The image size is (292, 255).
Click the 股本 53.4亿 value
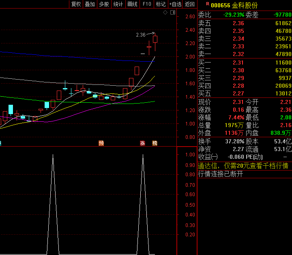tap(283, 141)
